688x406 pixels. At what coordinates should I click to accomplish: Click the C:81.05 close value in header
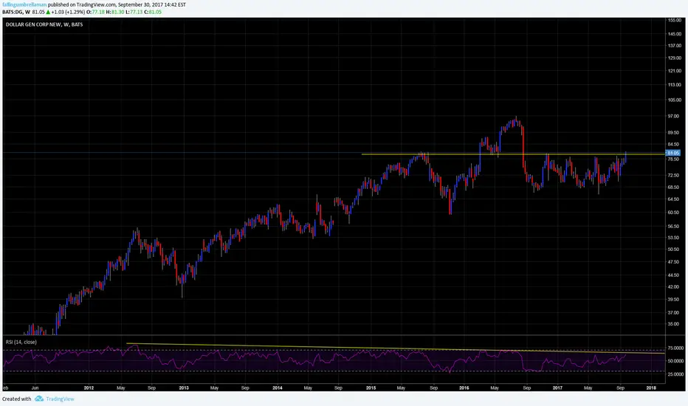[x=153, y=12]
